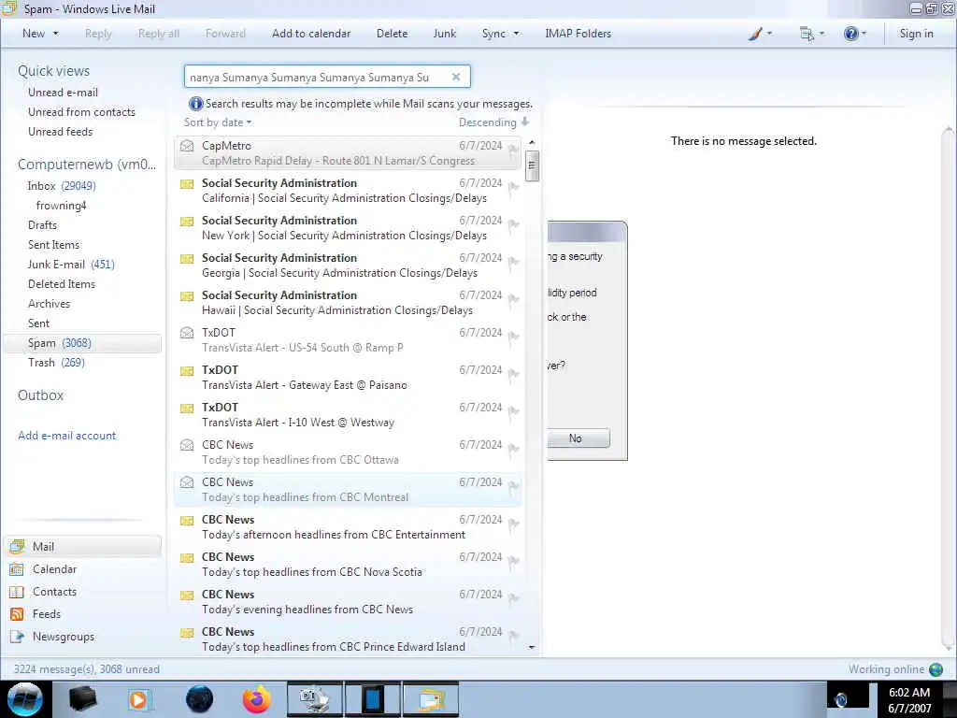Open the frowning4 subfolder
The width and height of the screenshot is (957, 718).
(61, 205)
